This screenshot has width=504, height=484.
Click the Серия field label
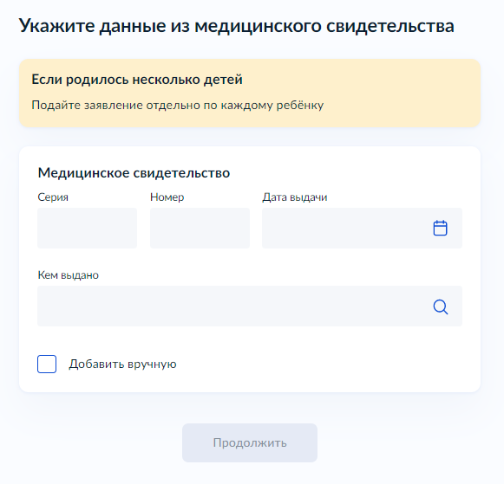point(53,197)
